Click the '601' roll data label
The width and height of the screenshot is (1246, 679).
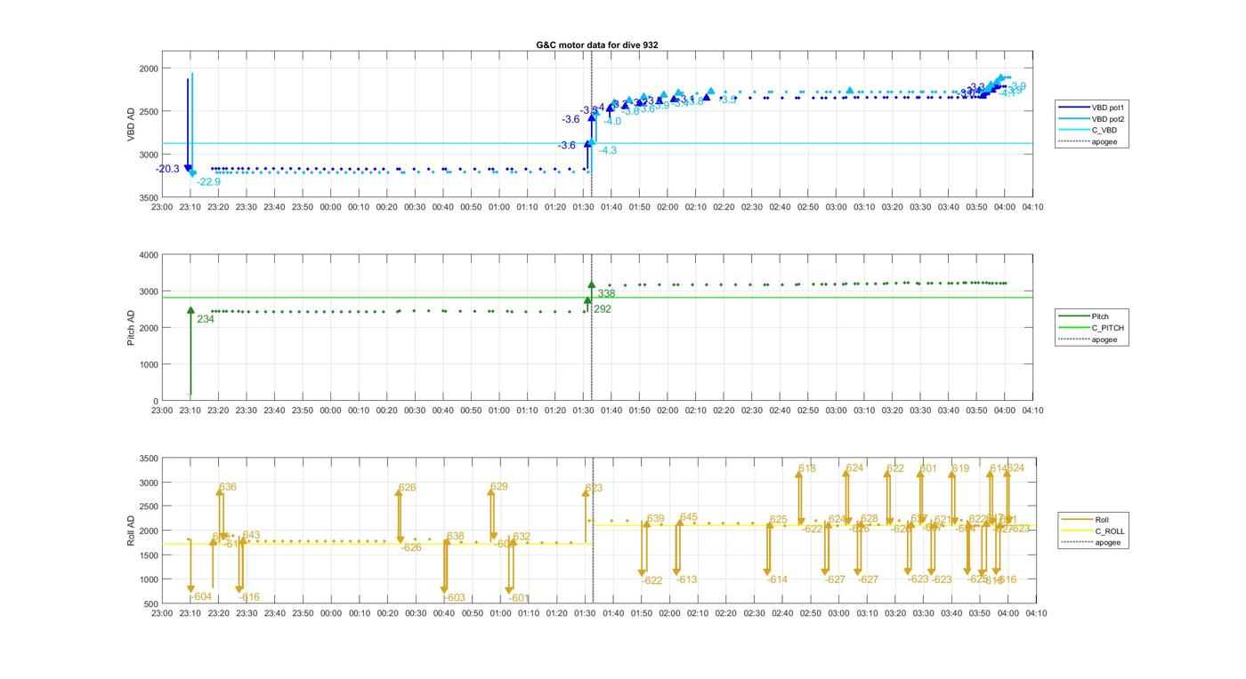click(x=928, y=469)
